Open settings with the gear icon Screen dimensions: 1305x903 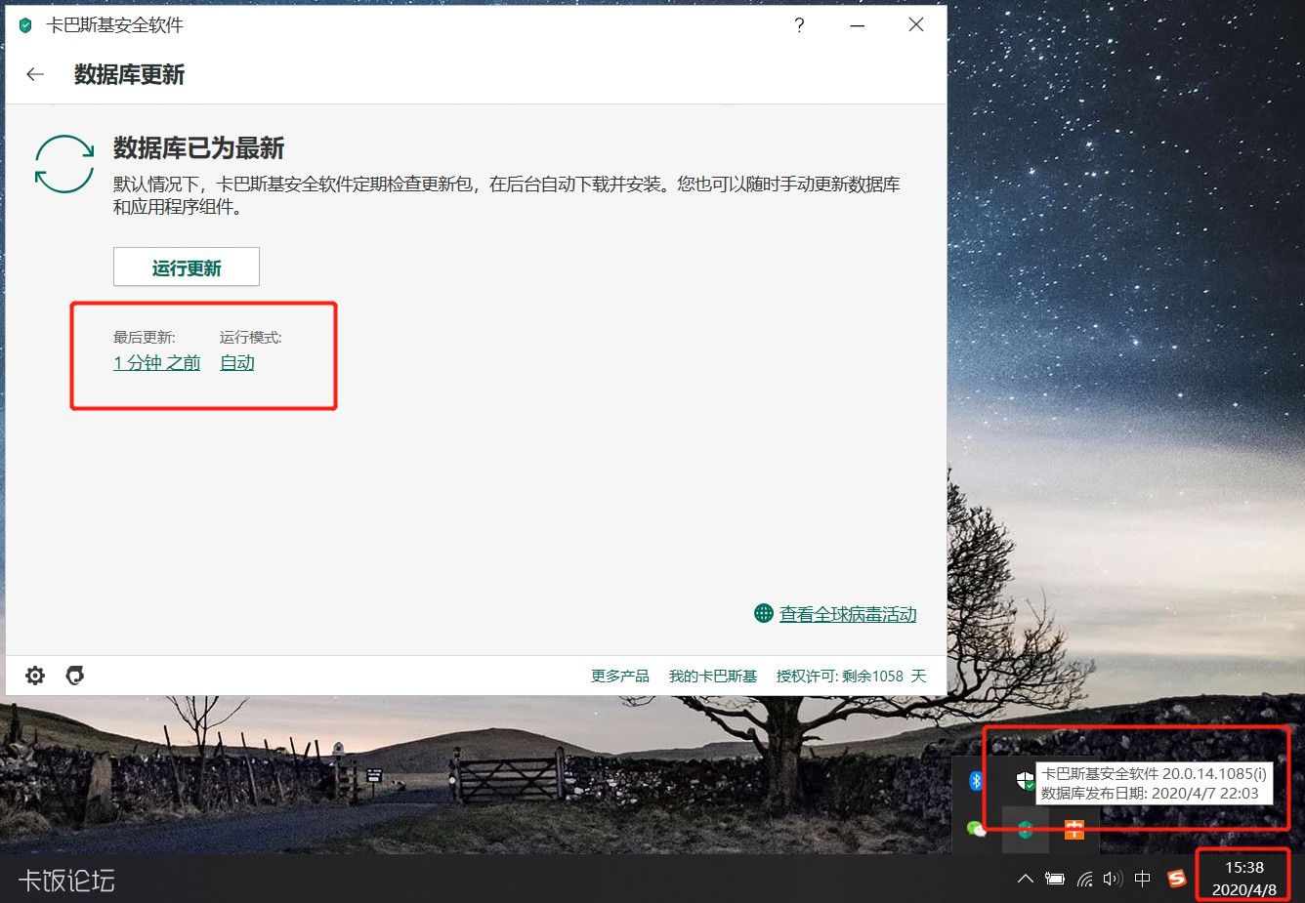click(x=35, y=676)
